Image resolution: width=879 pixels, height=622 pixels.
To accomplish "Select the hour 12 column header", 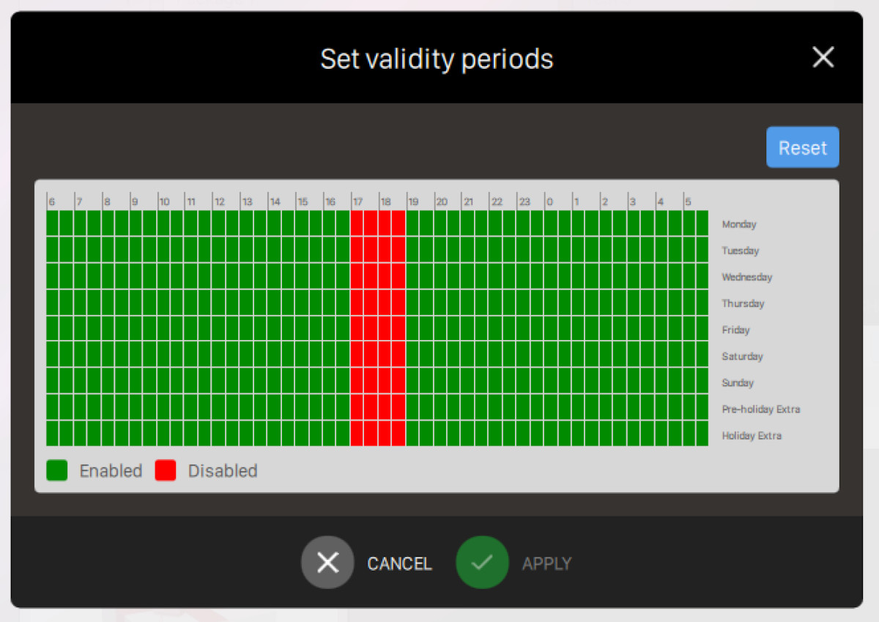I will pos(219,201).
